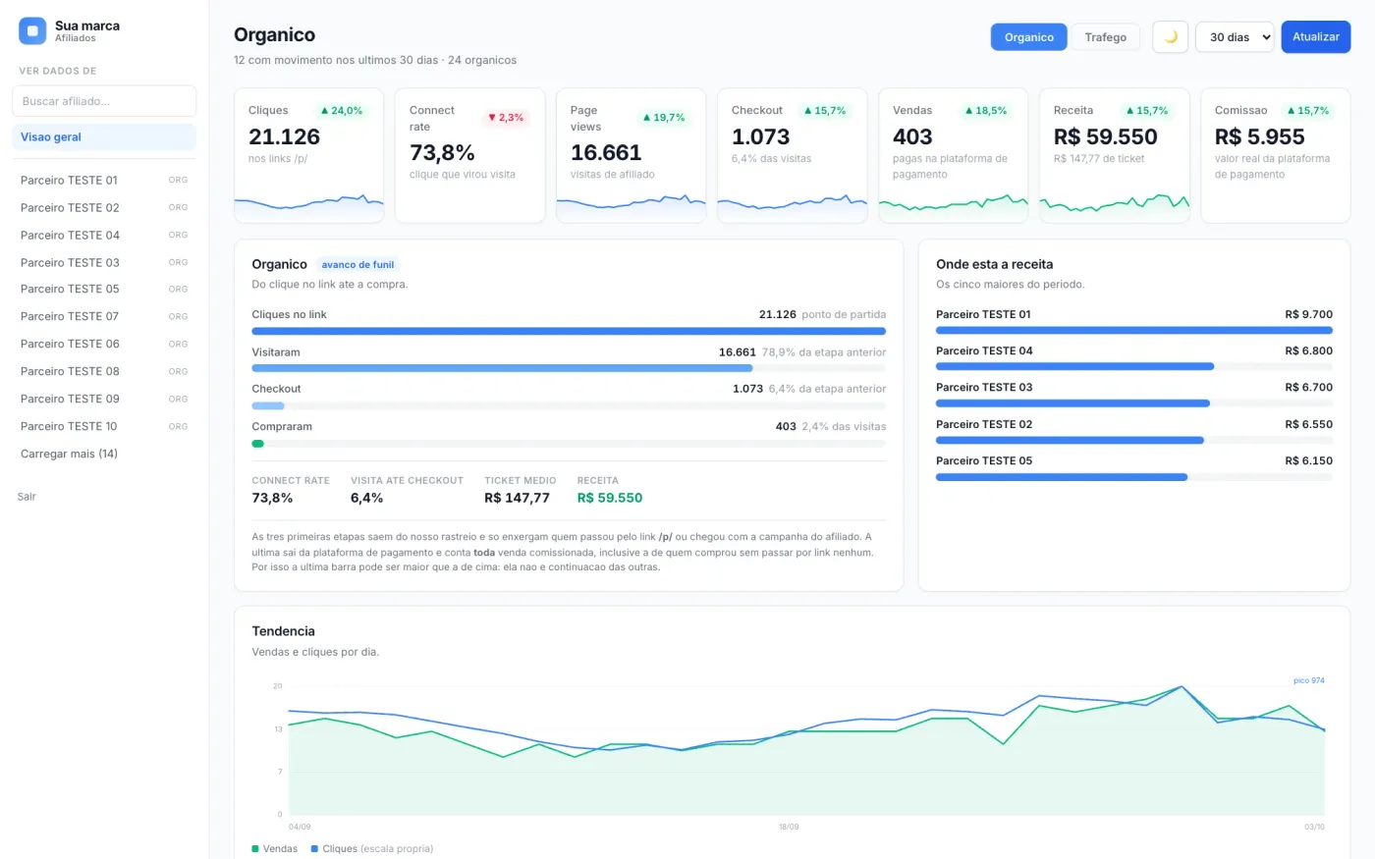Open Parceiro TESTE 01 in the sidebar

[x=104, y=181]
